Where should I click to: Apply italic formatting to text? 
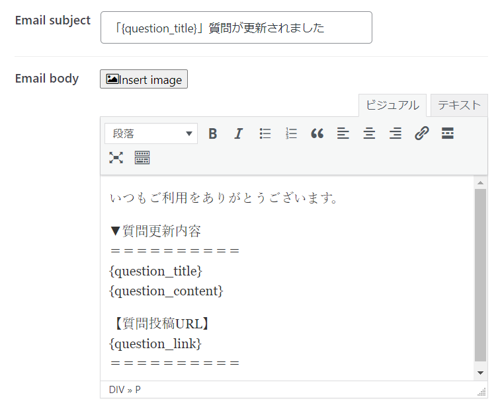239,133
